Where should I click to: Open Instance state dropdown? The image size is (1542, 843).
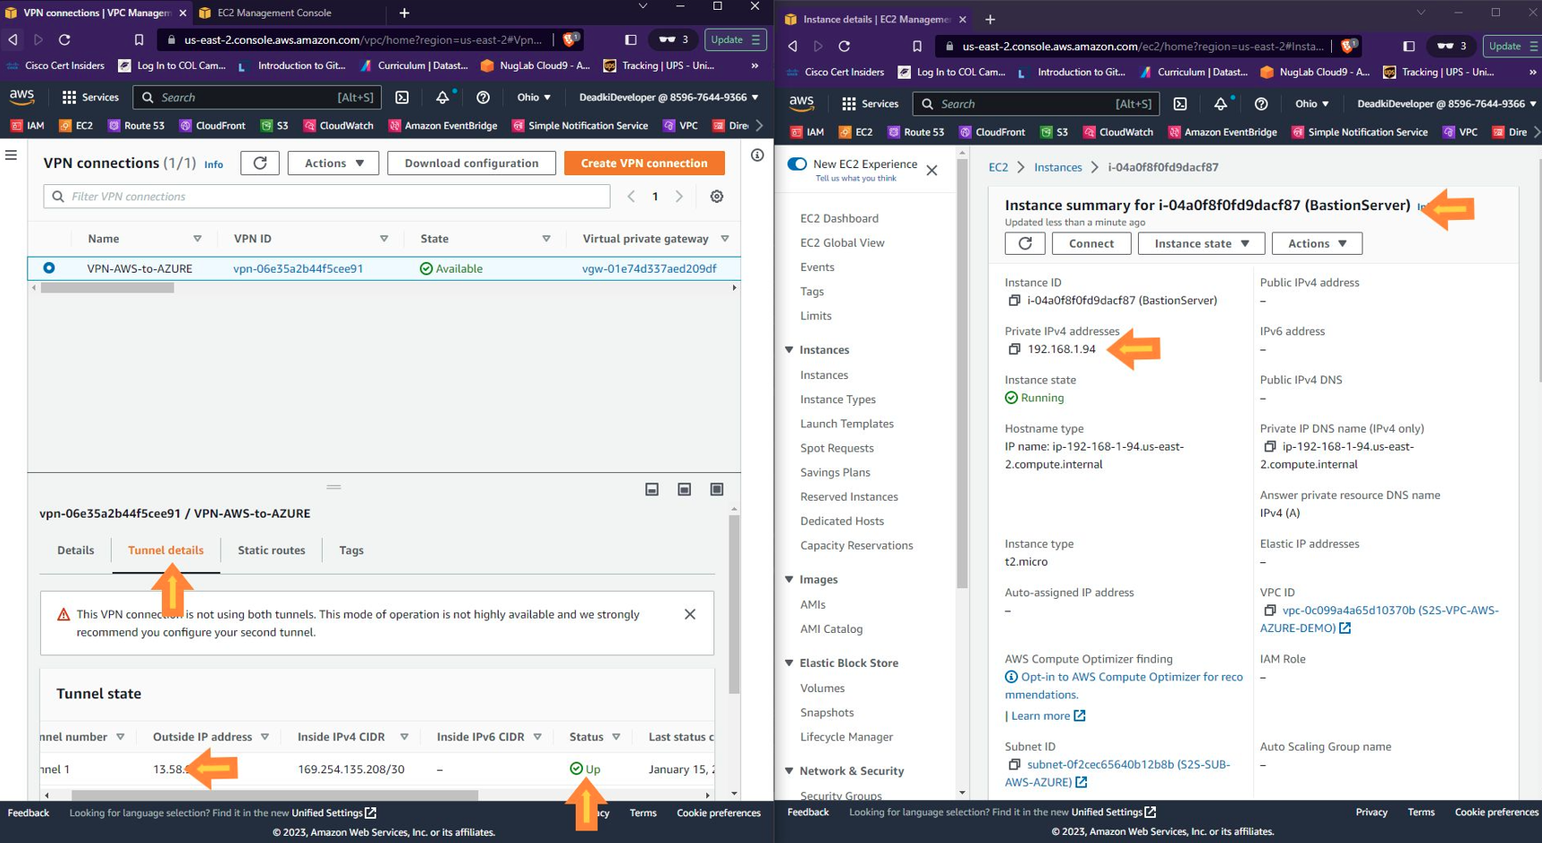pyautogui.click(x=1201, y=243)
